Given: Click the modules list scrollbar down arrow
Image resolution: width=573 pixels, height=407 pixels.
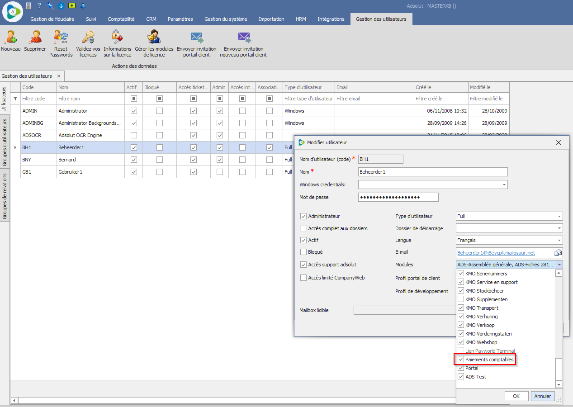Looking at the screenshot, I should coord(559,385).
